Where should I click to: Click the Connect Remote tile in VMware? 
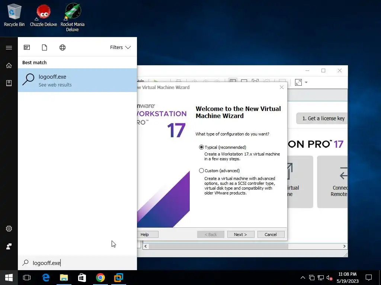coord(332,182)
